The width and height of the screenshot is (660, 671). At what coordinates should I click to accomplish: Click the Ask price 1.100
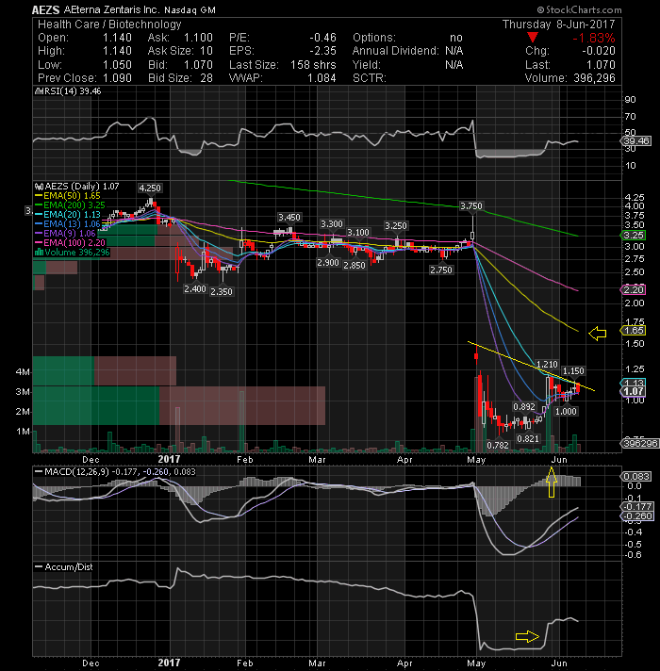click(198, 38)
